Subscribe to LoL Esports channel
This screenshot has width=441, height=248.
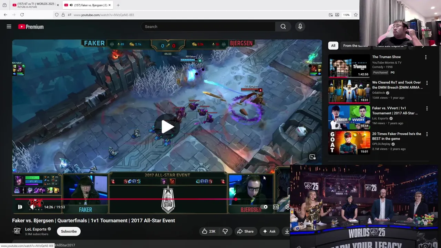coord(69,231)
